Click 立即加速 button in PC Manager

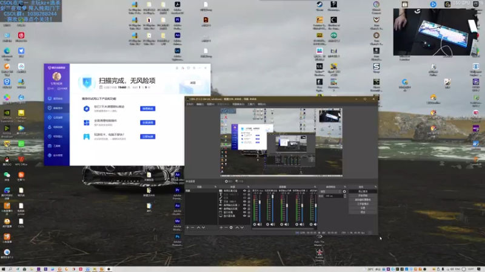coord(147,137)
